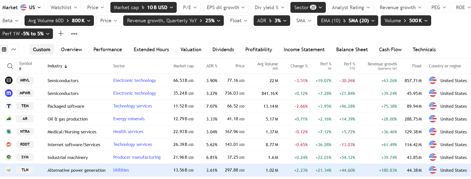The height and width of the screenshot is (179, 471).
Task: Open the Volume 500K filter dropdown
Action: tap(406, 21)
